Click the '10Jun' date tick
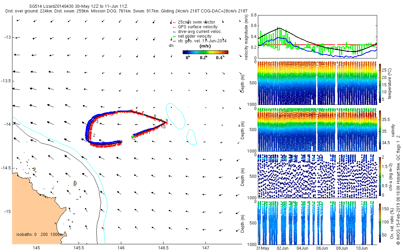 click(361, 248)
